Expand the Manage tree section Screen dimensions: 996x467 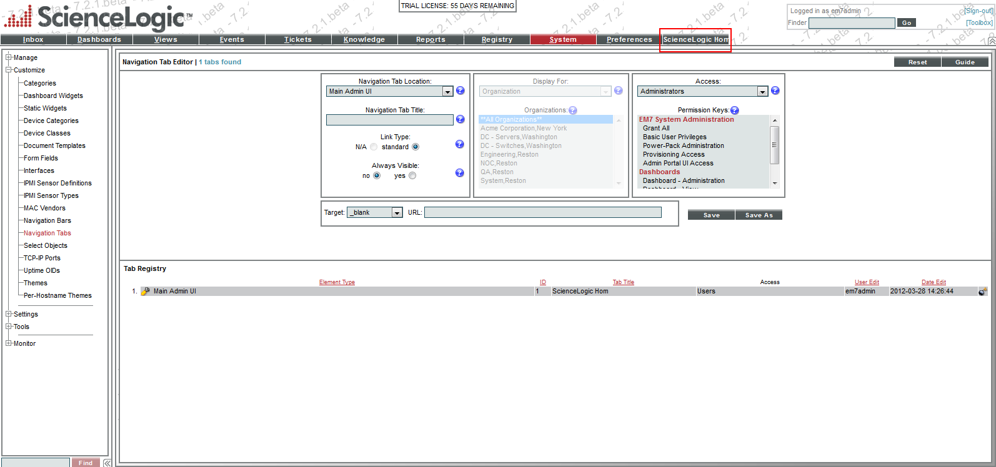click(9, 57)
